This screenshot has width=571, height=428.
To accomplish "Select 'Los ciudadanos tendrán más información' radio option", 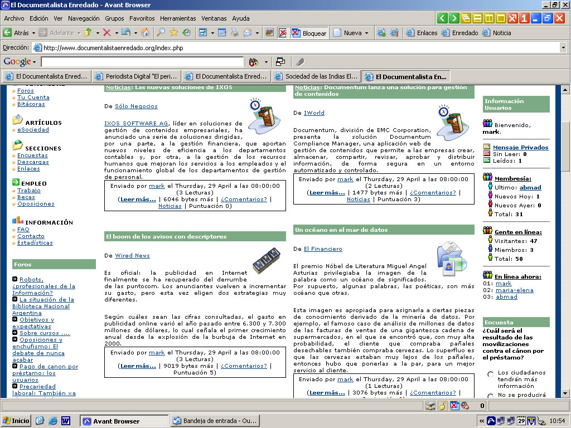I will pos(491,374).
